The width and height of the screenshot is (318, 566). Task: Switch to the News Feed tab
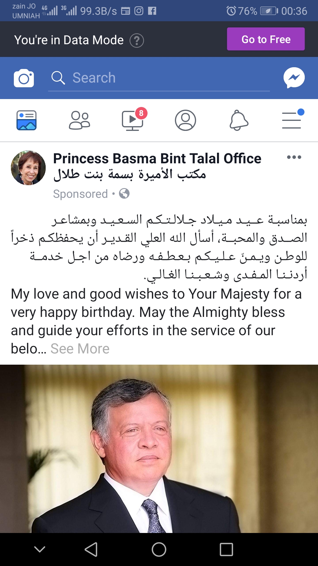point(26,120)
